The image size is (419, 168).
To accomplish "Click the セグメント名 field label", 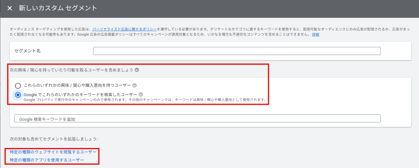I will pos(28,51).
